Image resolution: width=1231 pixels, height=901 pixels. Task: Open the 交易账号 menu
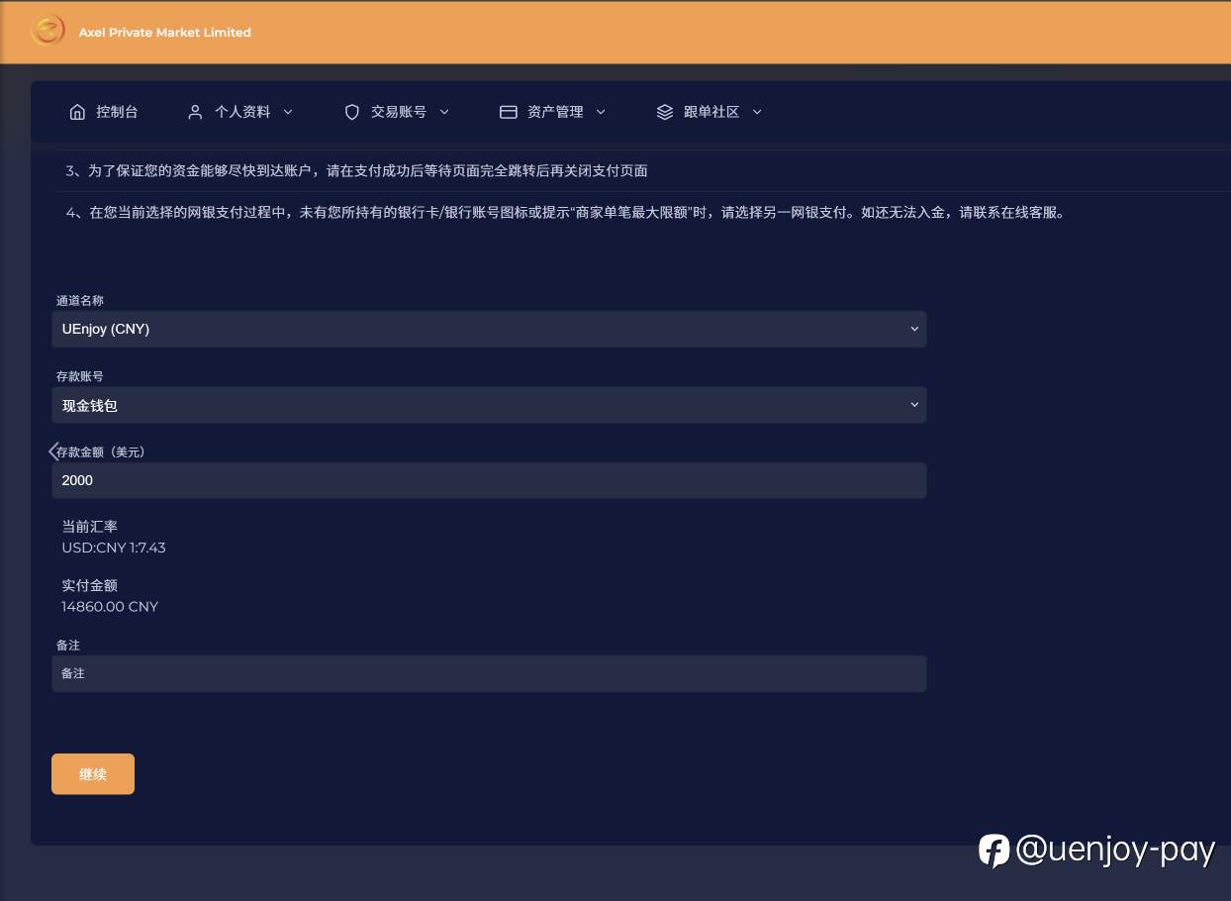click(397, 112)
